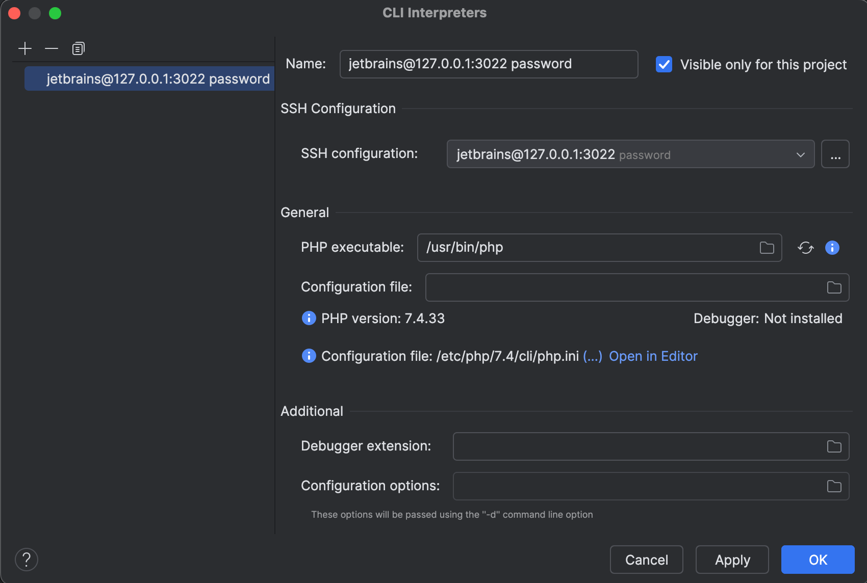Browse for the Configuration file
This screenshot has height=583, width=867.
click(x=834, y=287)
